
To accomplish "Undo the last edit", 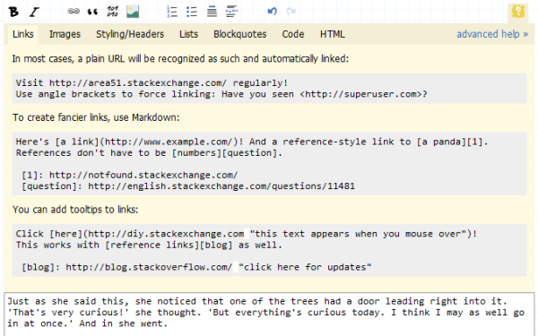I will [x=272, y=12].
